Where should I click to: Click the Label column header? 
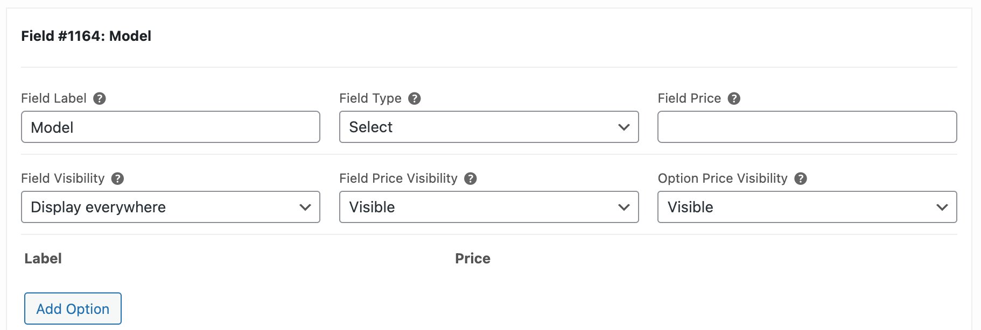click(x=43, y=259)
